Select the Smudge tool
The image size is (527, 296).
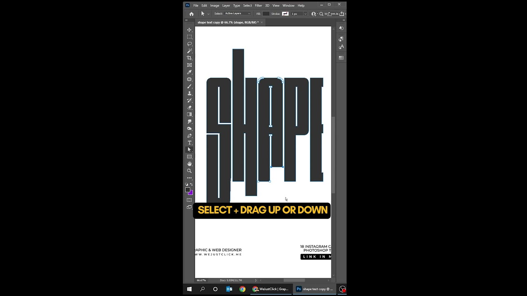click(x=189, y=122)
